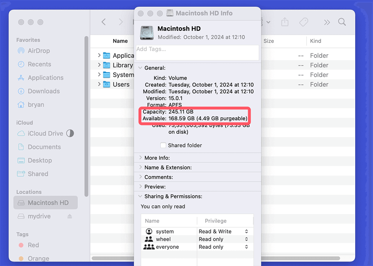This screenshot has height=266, width=373.
Task: Collapse the Sharing & Permissions section
Action: [x=141, y=196]
